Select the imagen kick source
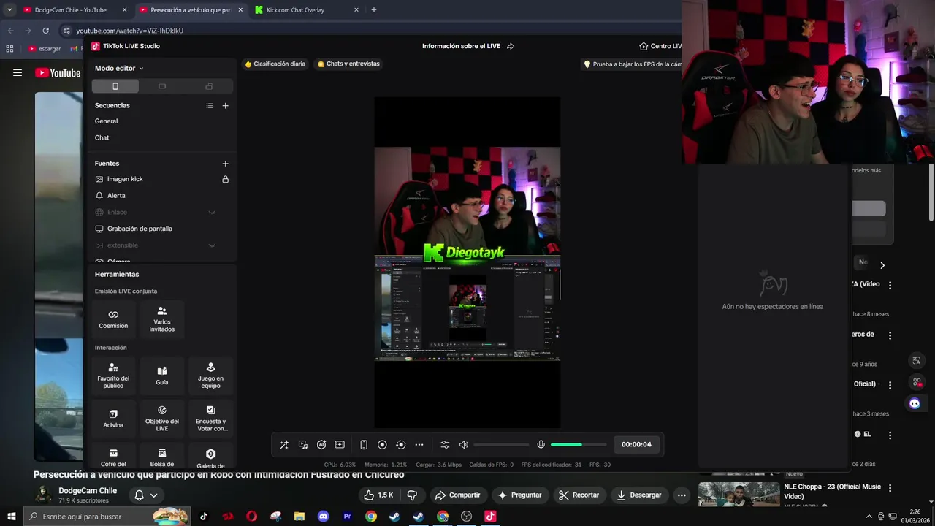The width and height of the screenshot is (935, 526). click(125, 179)
